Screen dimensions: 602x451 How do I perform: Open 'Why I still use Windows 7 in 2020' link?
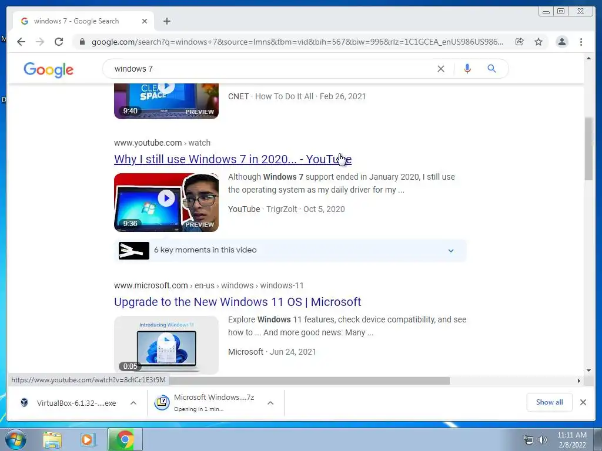click(233, 159)
